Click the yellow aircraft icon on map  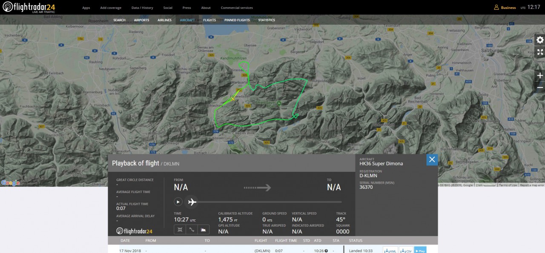pyautogui.click(x=232, y=98)
